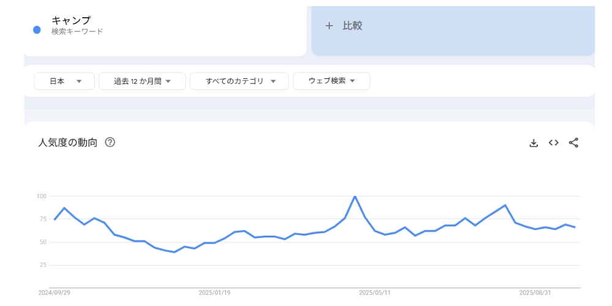Open the 日本 region dropdown

(64, 81)
